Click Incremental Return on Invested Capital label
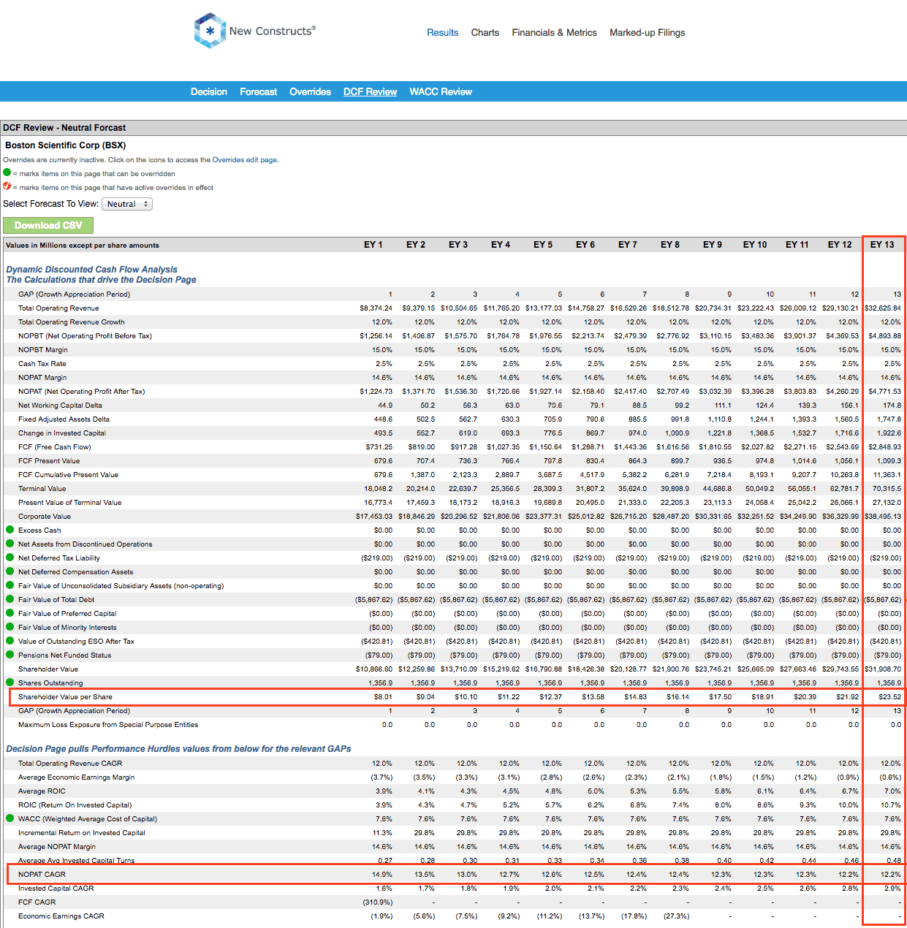Screen dimensions: 907x928 tap(82, 832)
